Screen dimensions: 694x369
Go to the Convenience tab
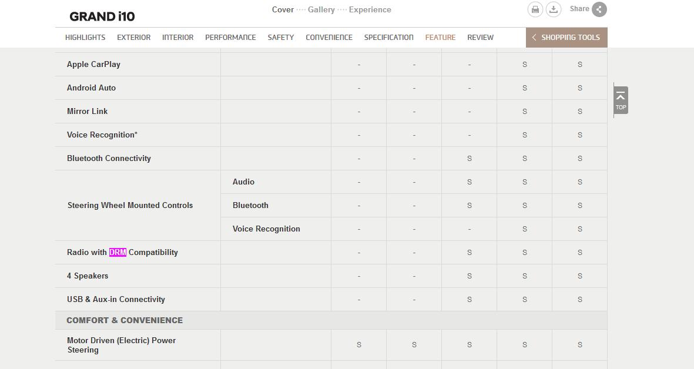(x=329, y=38)
